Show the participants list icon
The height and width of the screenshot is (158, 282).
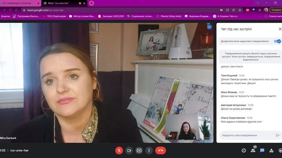pyautogui.click(x=253, y=151)
